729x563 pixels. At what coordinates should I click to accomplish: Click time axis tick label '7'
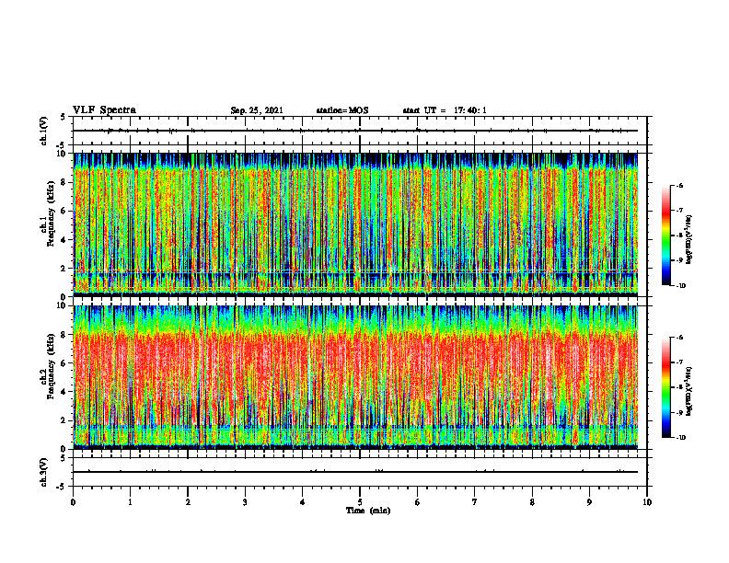tap(475, 502)
